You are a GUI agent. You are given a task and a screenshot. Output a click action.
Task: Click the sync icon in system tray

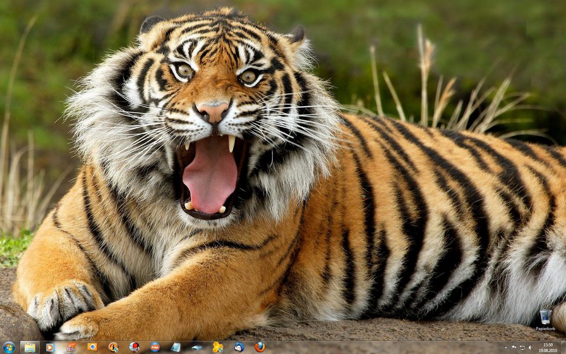[522, 348]
